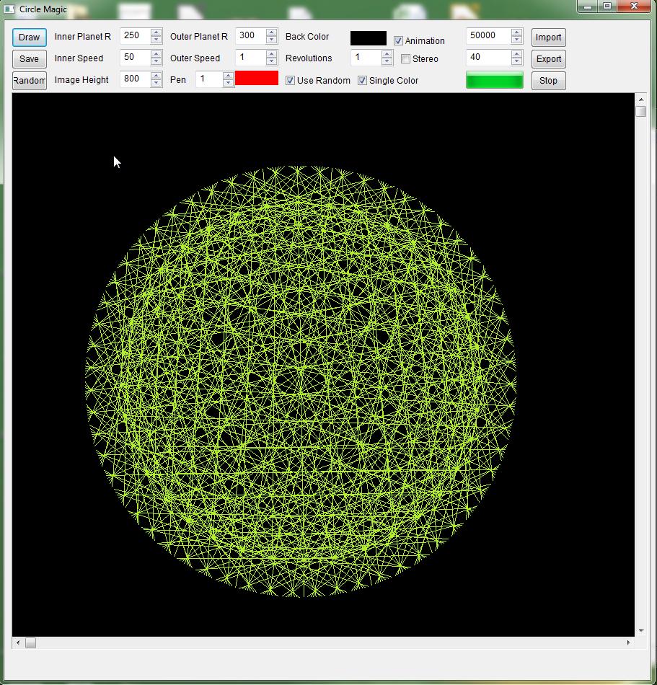Uncheck the Use Random option
Screen dimensions: 657x685
tap(291, 81)
